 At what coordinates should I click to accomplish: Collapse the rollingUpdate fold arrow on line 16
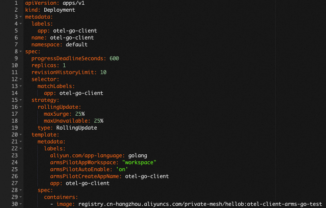pyautogui.click(x=20, y=107)
